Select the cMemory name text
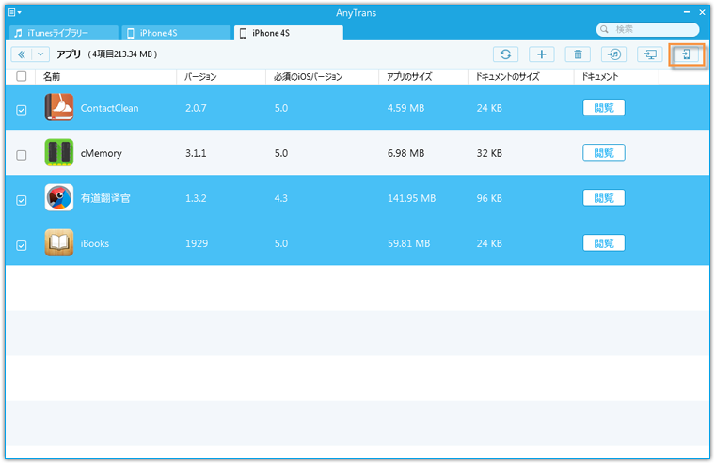715x464 pixels. point(102,153)
